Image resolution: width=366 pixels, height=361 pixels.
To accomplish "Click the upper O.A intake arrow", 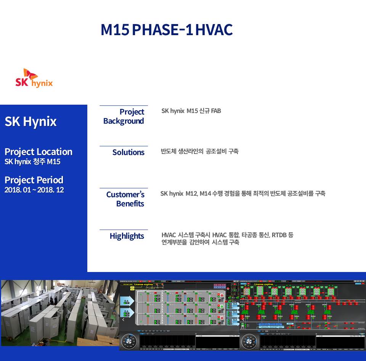I will click(127, 301).
